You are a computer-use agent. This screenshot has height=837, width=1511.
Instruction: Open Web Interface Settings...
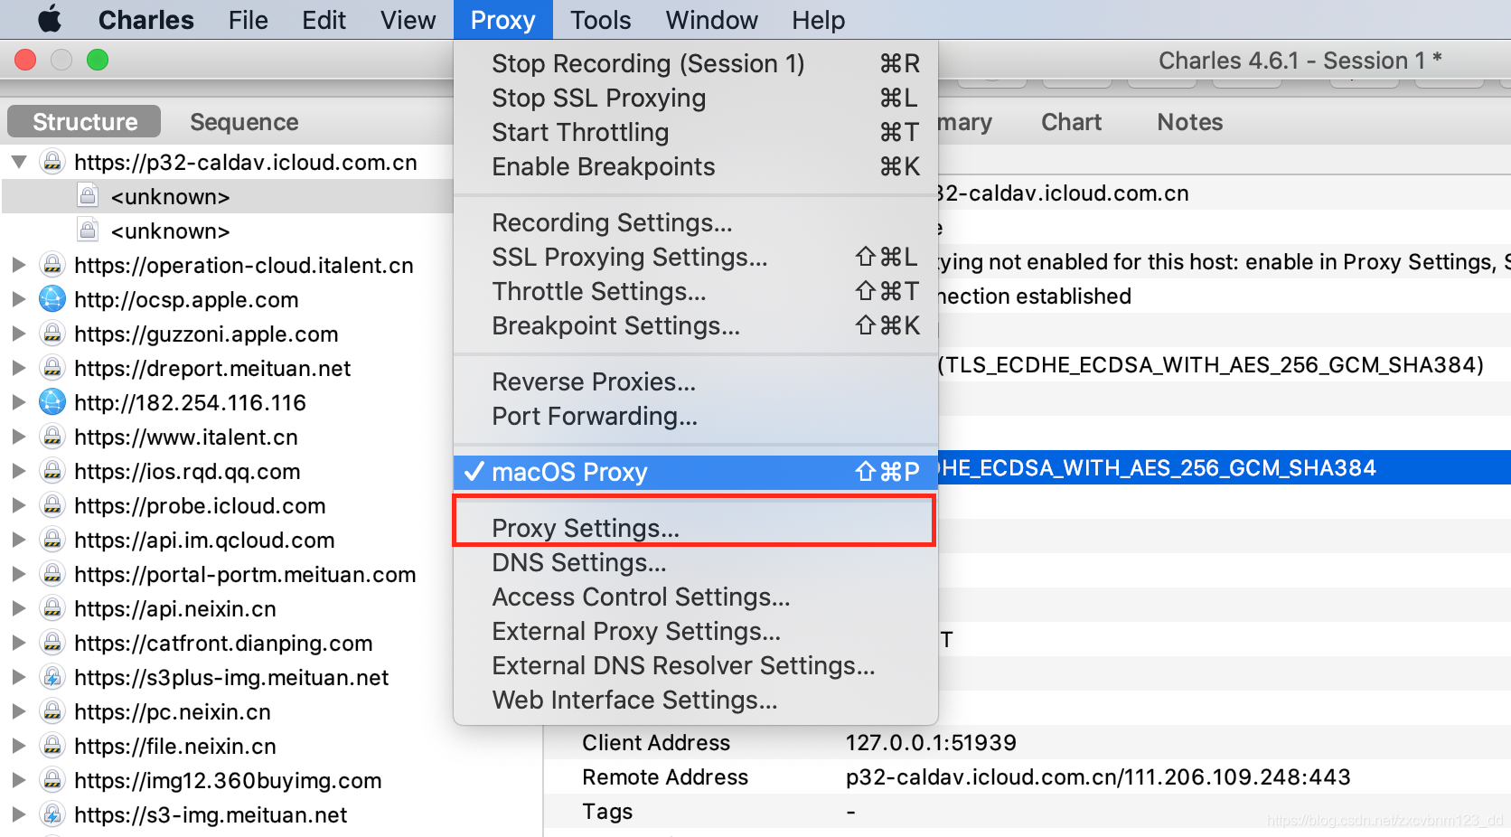(x=695, y=700)
